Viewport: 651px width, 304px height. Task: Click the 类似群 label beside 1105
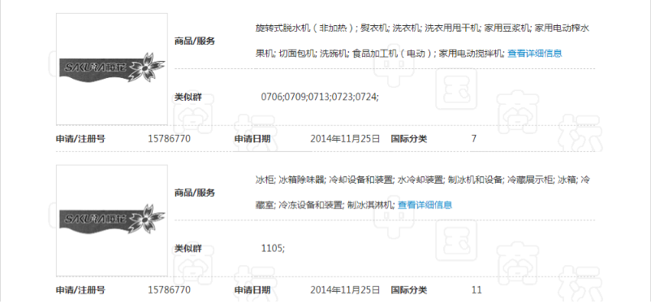click(188, 249)
